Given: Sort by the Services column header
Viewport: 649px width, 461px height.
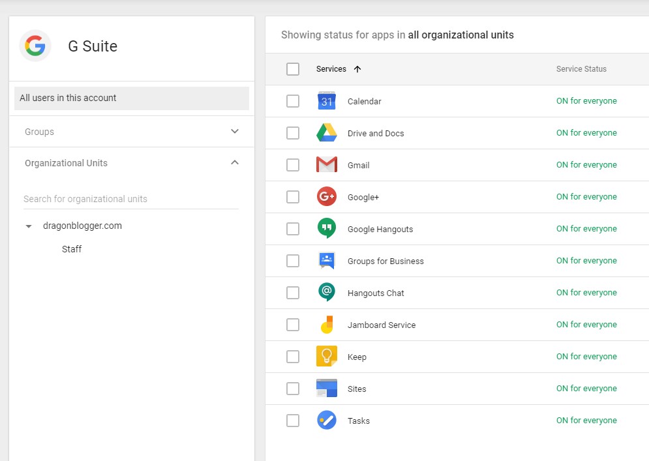Looking at the screenshot, I should 331,69.
